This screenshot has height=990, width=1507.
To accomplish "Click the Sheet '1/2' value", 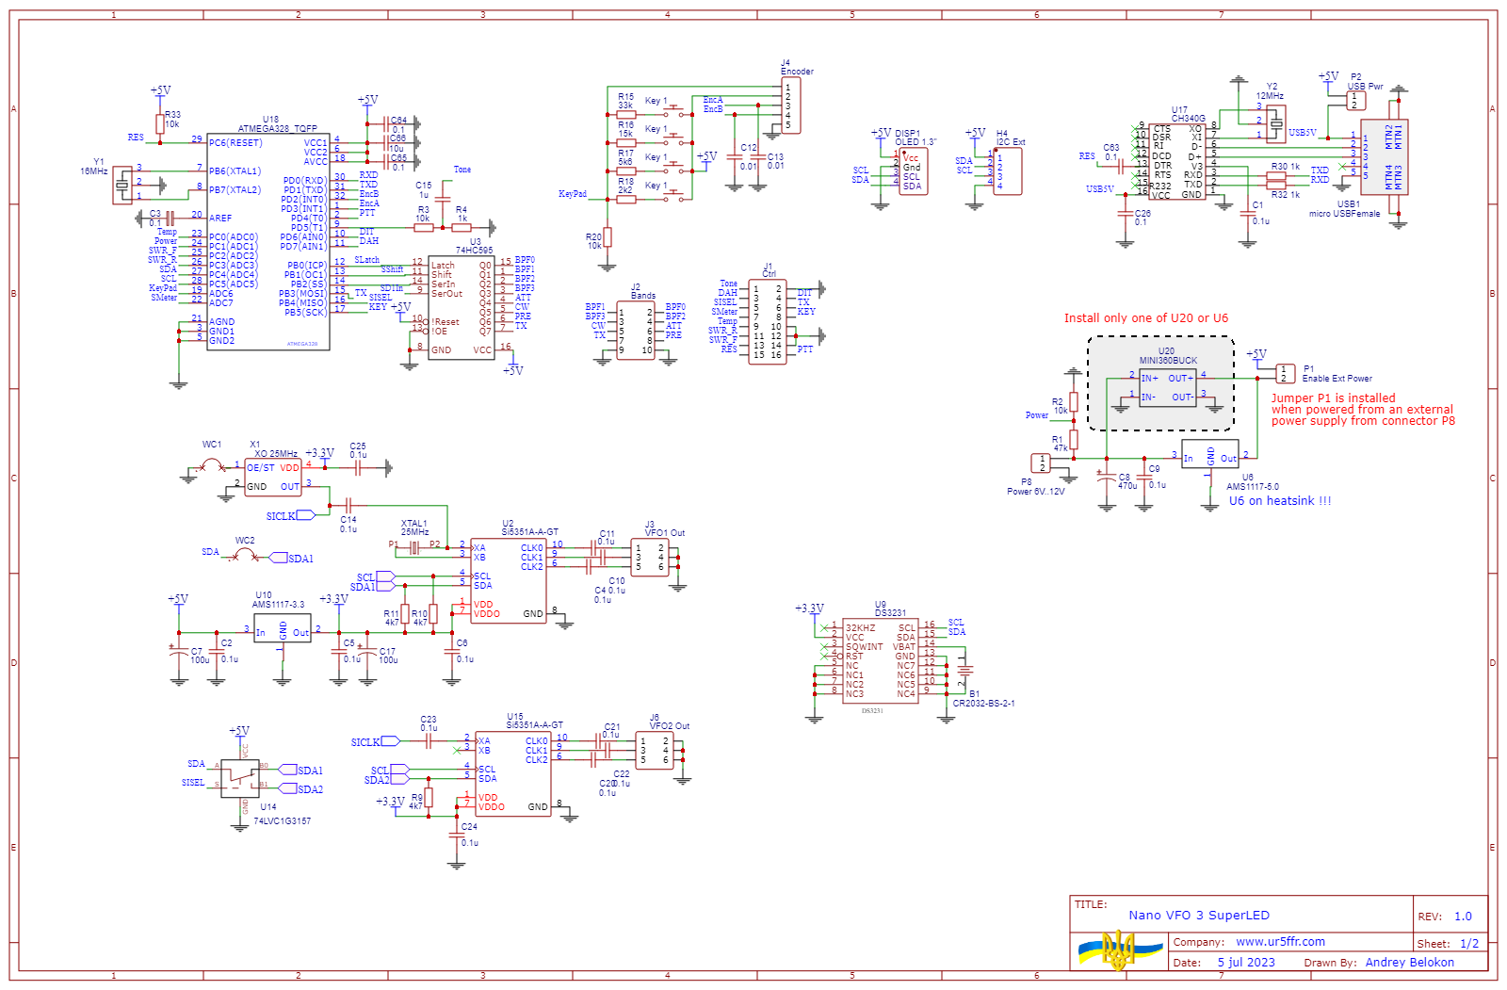I will [x=1469, y=943].
